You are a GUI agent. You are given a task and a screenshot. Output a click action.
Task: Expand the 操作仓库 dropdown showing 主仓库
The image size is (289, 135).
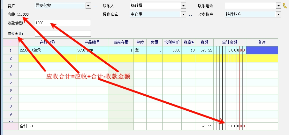[x=183, y=14]
